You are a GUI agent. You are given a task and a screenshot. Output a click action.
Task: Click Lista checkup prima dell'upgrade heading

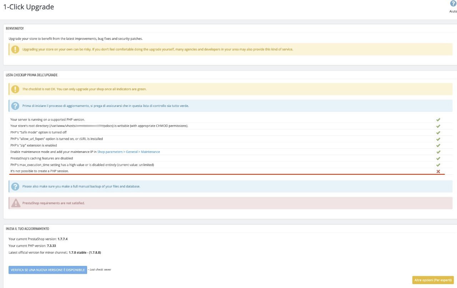click(x=32, y=75)
